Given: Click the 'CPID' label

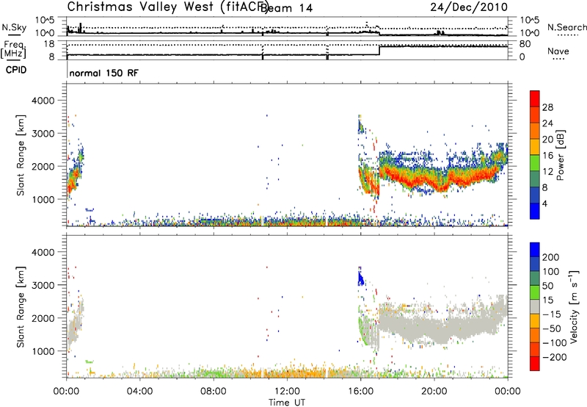Looking at the screenshot, I should 16,70.
